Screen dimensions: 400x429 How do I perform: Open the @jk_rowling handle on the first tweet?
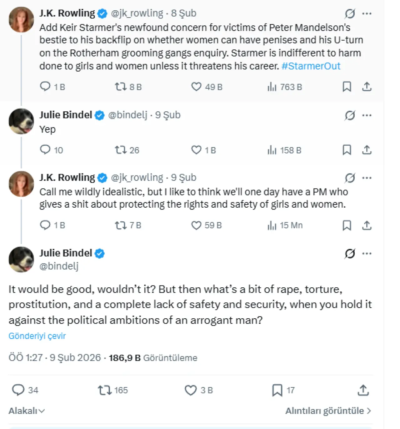tap(137, 13)
